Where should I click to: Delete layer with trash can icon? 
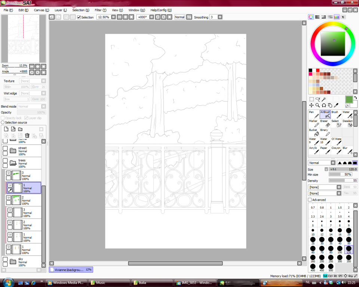point(27,136)
